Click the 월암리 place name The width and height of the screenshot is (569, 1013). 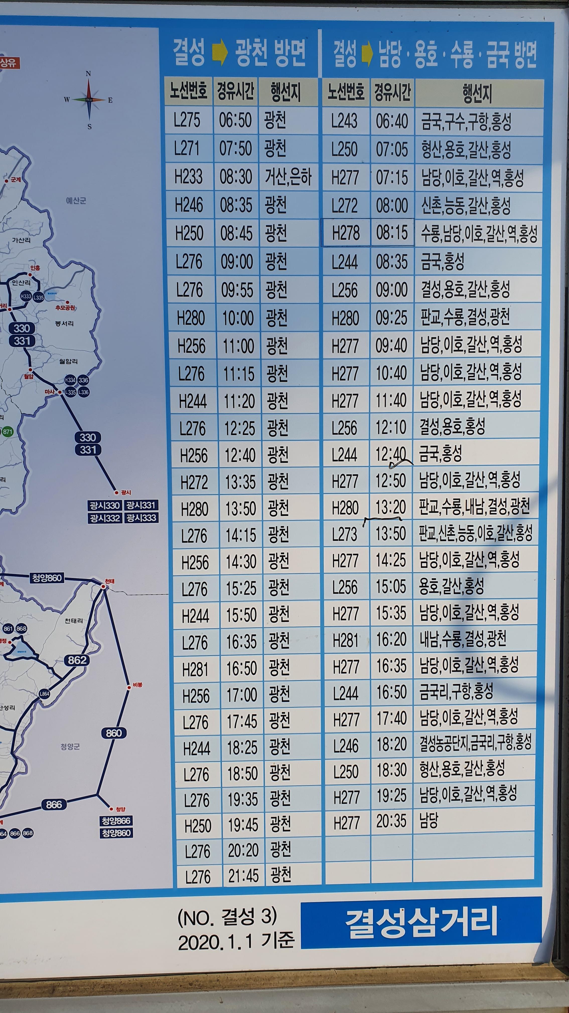point(69,361)
